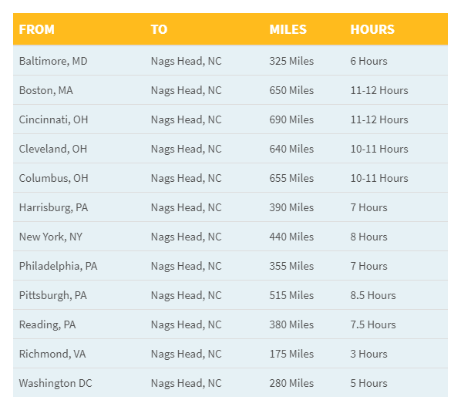
Task: Select the Boston, MA cell
Action: [x=45, y=90]
